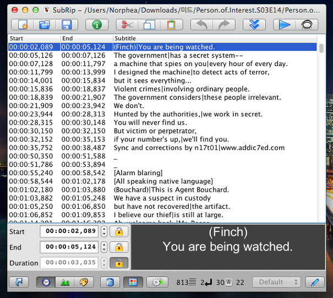Toggle lock next to Start time
Image resolution: width=333 pixels, height=298 pixels.
[119, 231]
